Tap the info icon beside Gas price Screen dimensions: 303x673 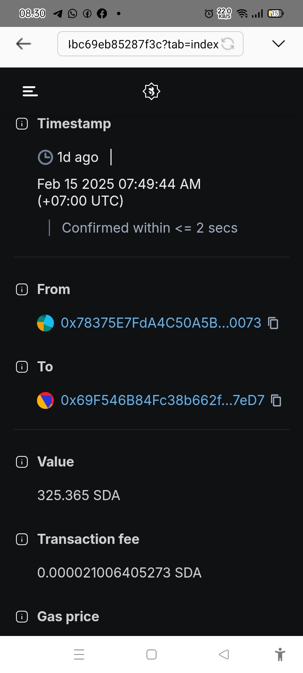(x=22, y=617)
